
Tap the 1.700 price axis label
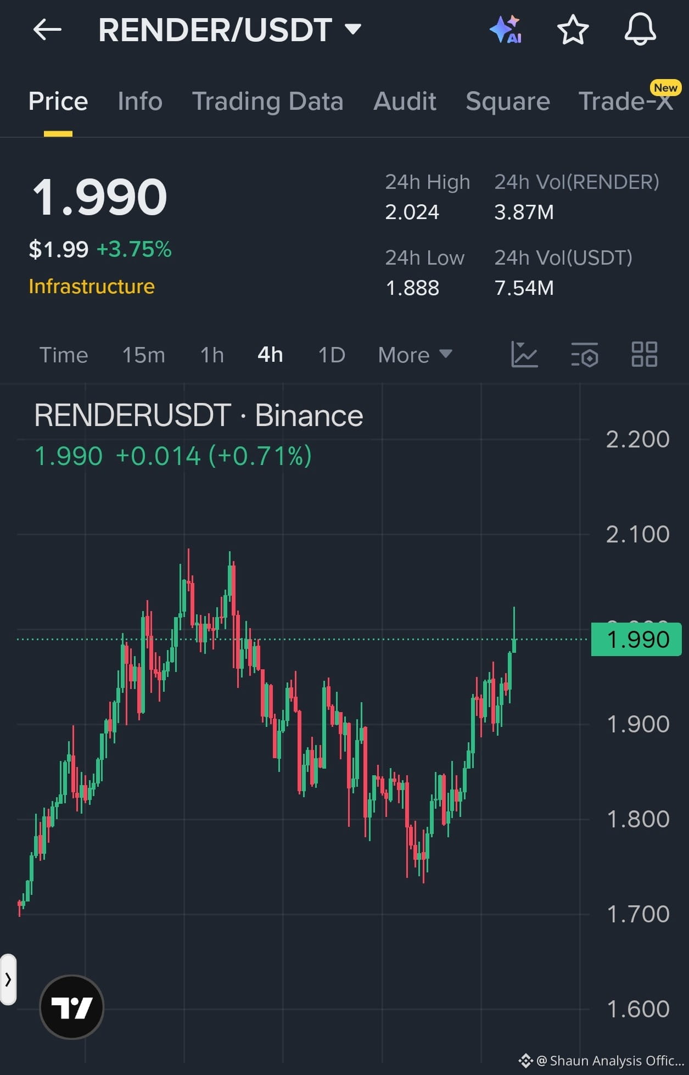pyautogui.click(x=637, y=914)
